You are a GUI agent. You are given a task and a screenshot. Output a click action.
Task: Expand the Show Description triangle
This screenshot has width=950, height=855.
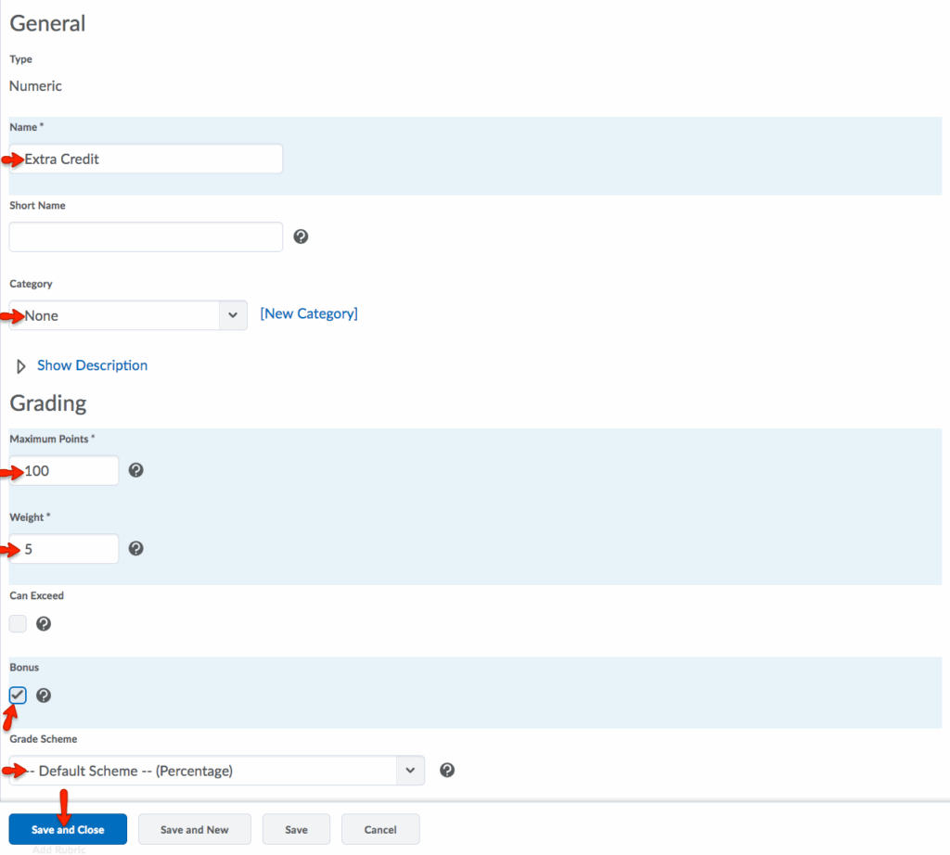coord(21,366)
